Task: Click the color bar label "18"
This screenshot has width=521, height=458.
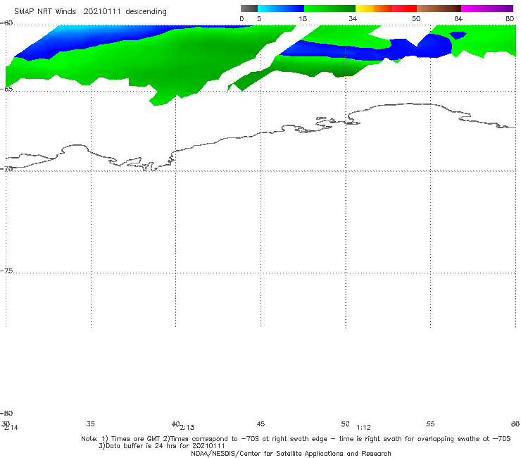Action: pos(303,19)
